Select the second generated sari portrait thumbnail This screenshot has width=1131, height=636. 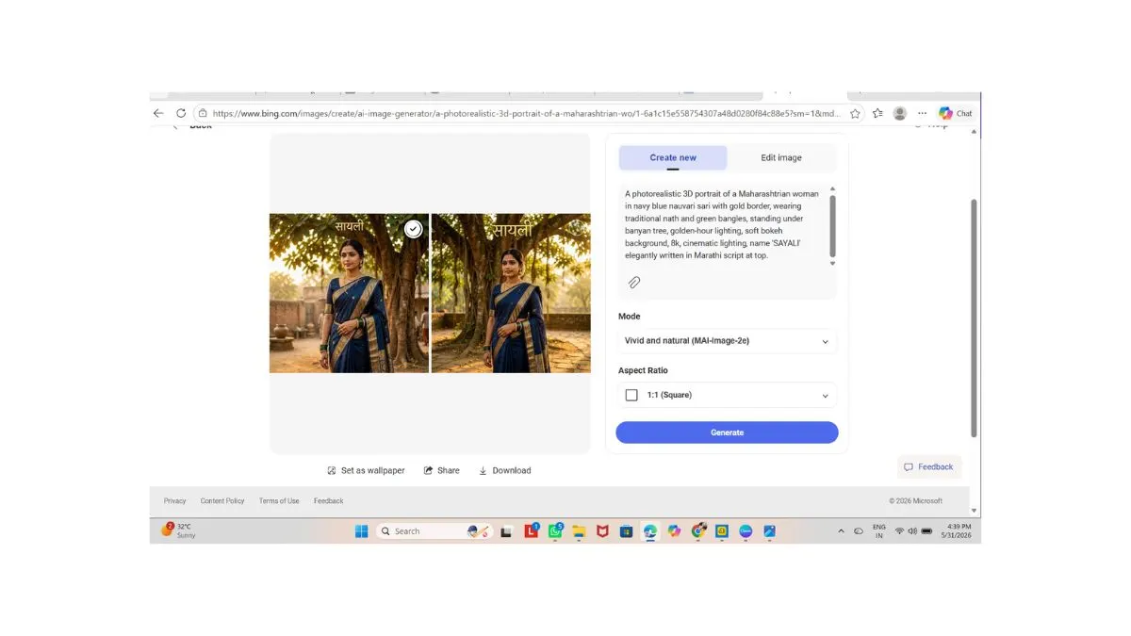pos(511,293)
